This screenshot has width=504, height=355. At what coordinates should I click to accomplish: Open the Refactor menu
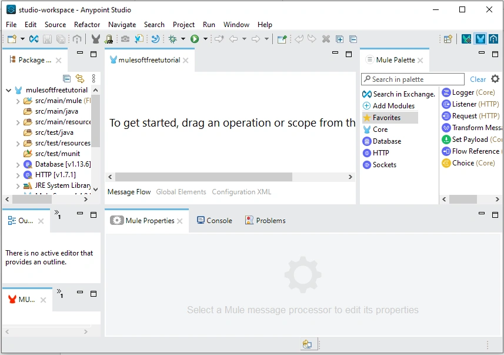[87, 25]
